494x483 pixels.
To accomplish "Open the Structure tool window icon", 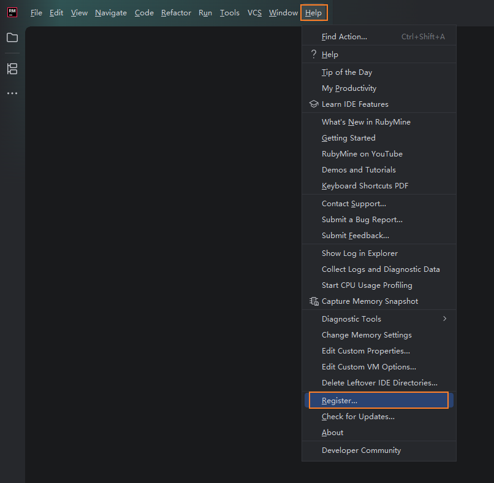I will [12, 69].
